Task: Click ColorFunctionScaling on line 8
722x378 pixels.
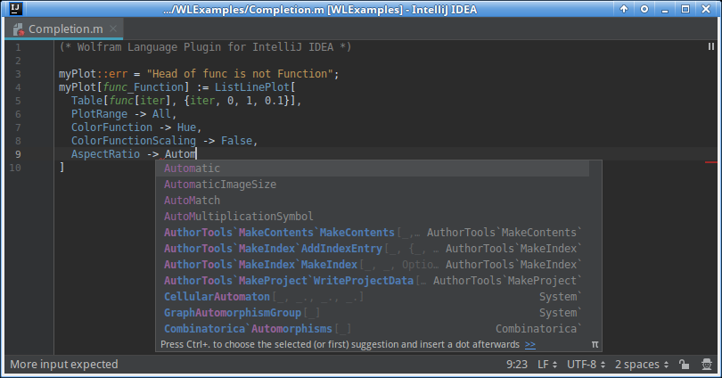Action: 134,141
